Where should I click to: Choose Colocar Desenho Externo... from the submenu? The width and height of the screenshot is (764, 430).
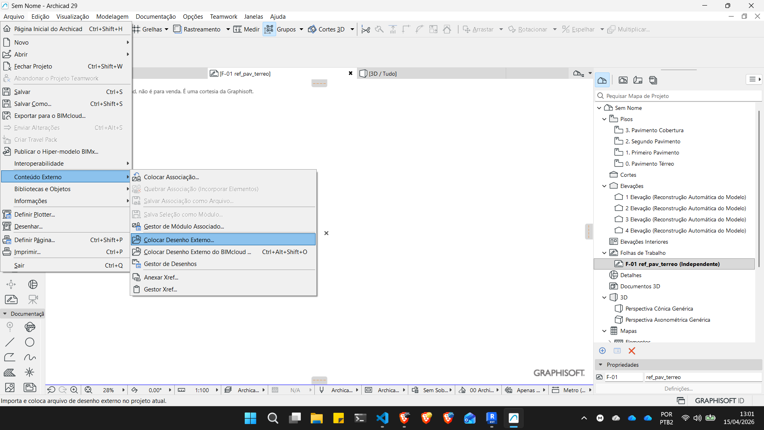coord(223,240)
